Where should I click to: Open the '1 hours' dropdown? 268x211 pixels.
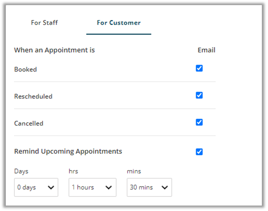(x=92, y=187)
